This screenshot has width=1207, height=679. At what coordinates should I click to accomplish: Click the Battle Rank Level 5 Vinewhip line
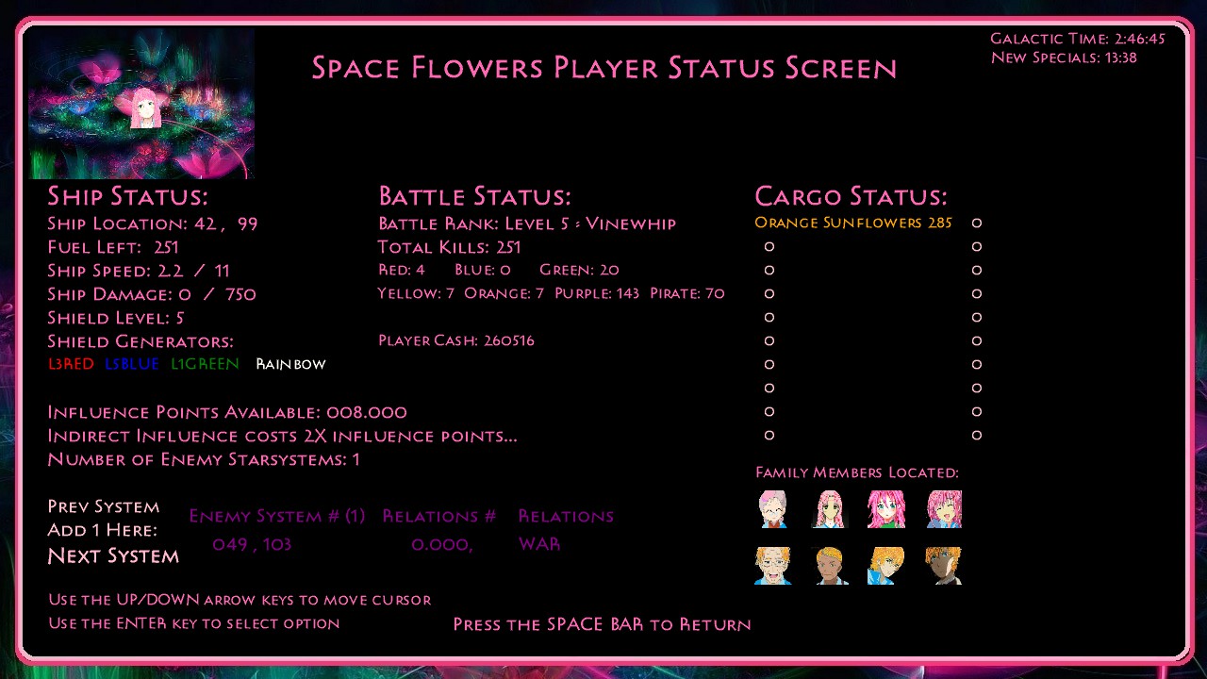point(527,224)
